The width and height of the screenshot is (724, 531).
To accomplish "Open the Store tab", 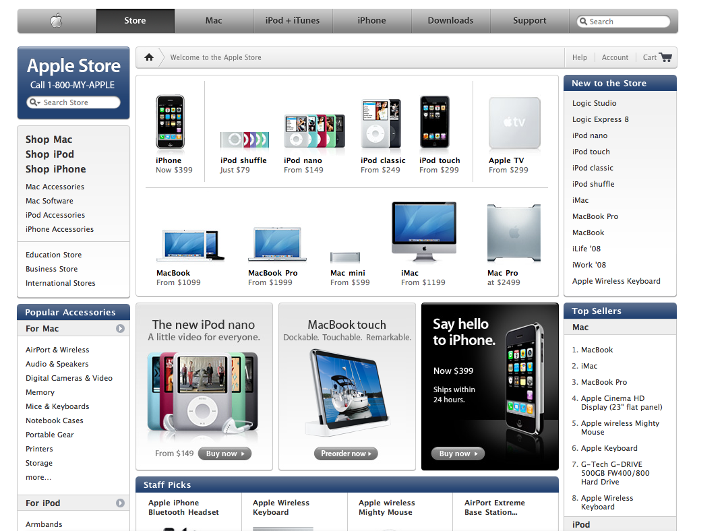I will pyautogui.click(x=135, y=21).
